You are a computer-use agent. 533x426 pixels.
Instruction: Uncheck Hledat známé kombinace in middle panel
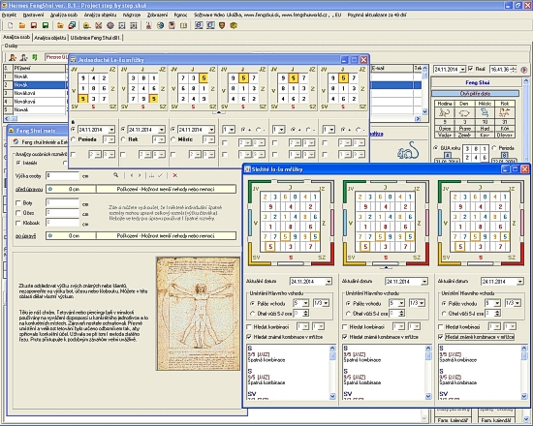(x=345, y=337)
